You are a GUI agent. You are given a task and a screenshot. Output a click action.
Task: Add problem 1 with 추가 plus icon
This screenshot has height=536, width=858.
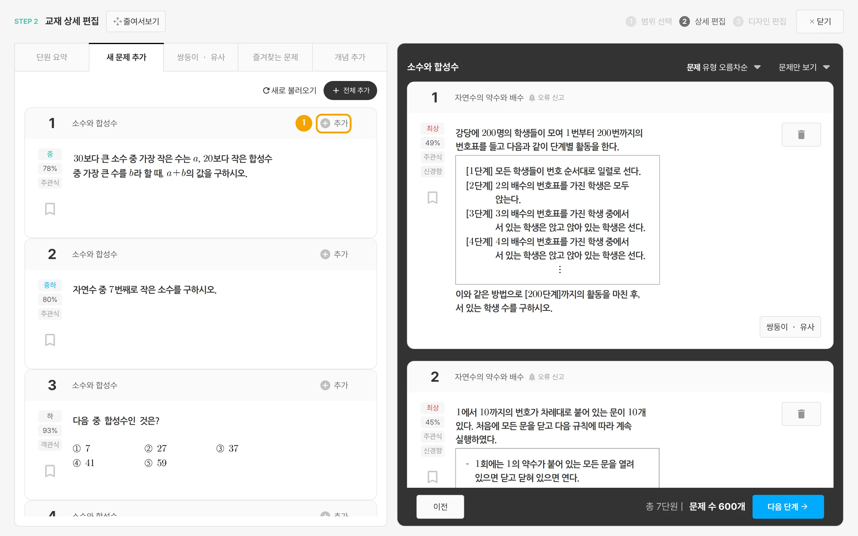334,123
